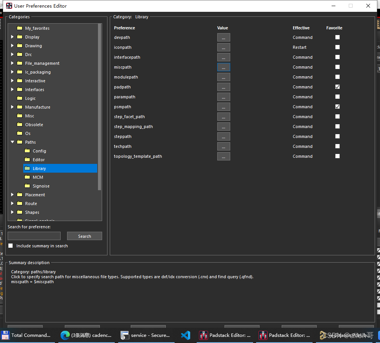Click the Logic folder icon
Image resolution: width=380 pixels, height=343 pixels.
20,98
